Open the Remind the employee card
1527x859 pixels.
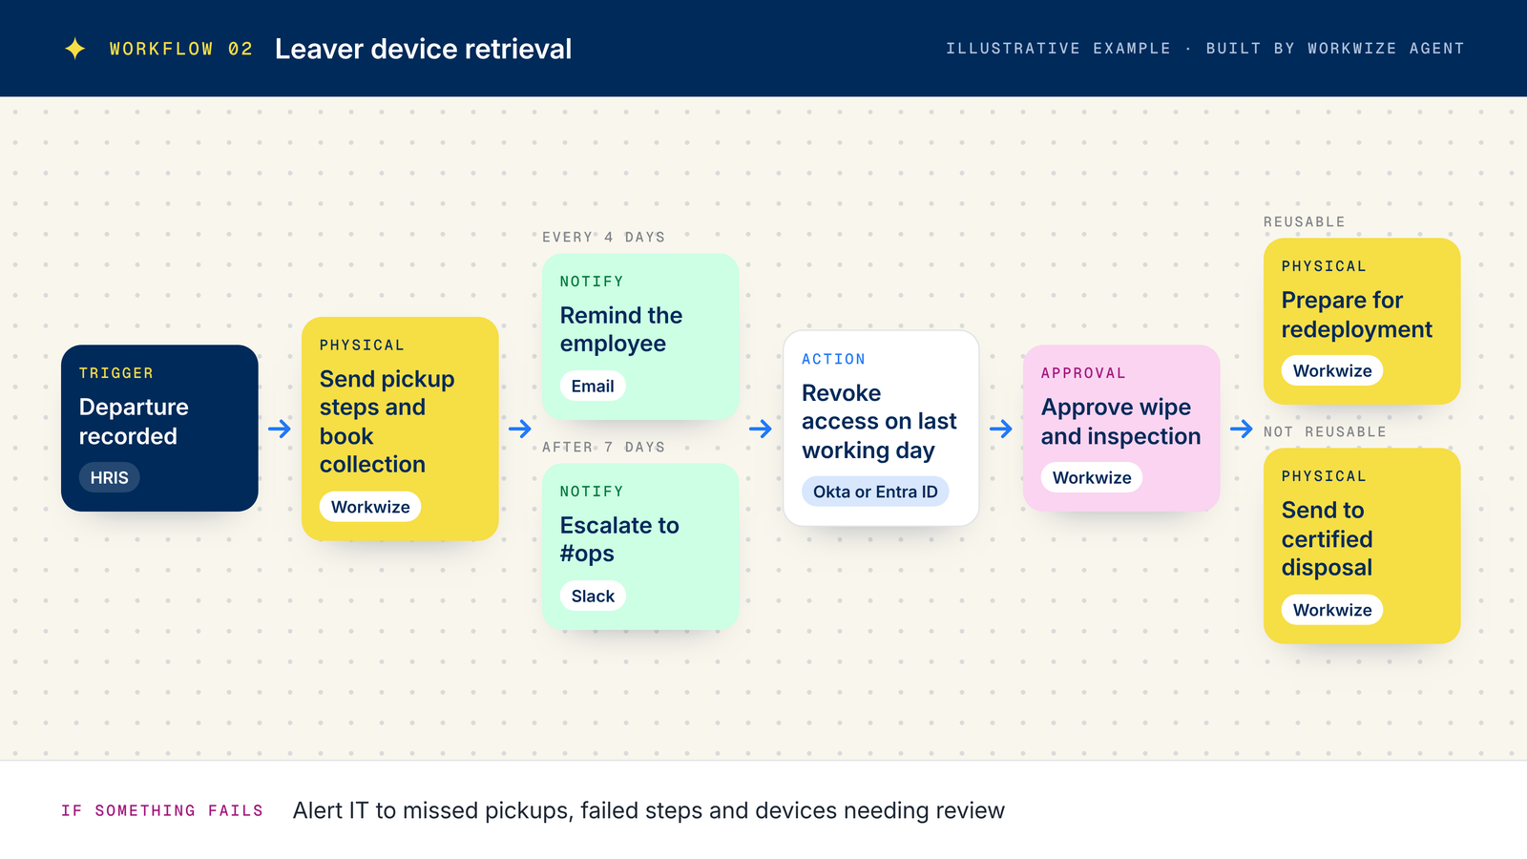point(640,336)
